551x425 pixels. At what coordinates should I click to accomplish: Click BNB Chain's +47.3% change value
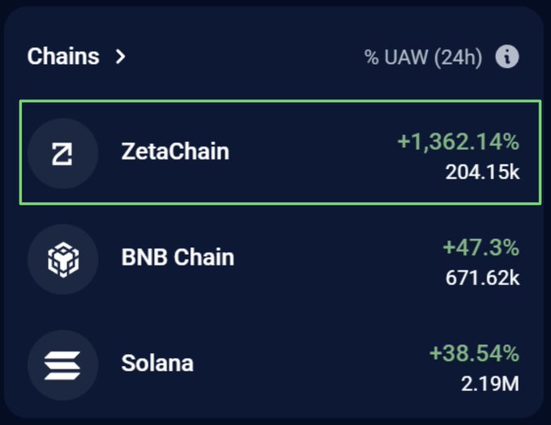pos(481,248)
